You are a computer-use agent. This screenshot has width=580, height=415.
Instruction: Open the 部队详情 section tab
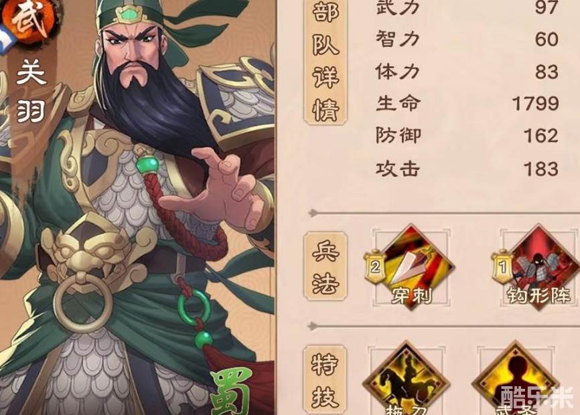[325, 61]
